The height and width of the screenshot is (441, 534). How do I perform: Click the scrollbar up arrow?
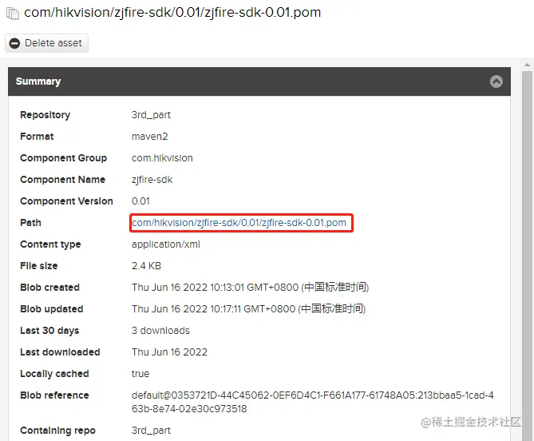pos(527,65)
